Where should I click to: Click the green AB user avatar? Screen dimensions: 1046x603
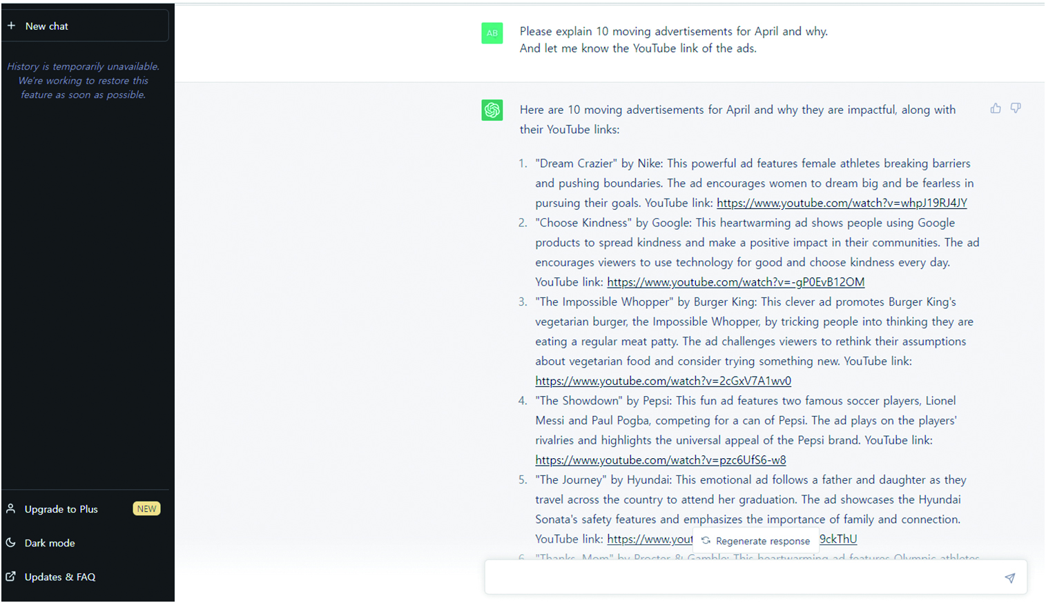[x=492, y=33]
